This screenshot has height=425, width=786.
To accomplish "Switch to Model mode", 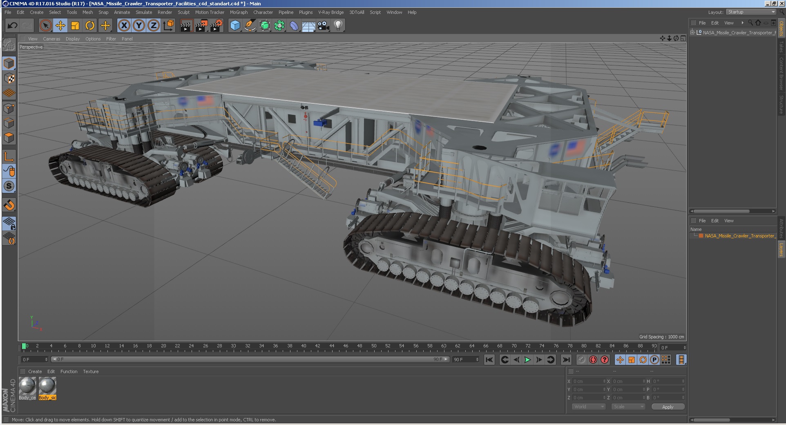I will point(9,63).
